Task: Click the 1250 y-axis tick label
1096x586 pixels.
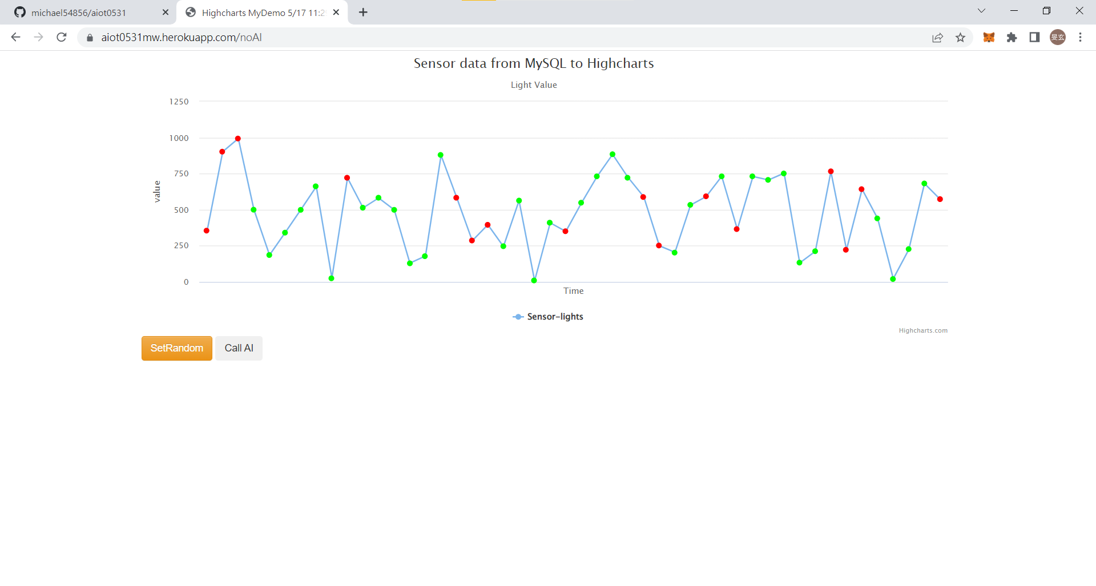Action: (x=179, y=102)
